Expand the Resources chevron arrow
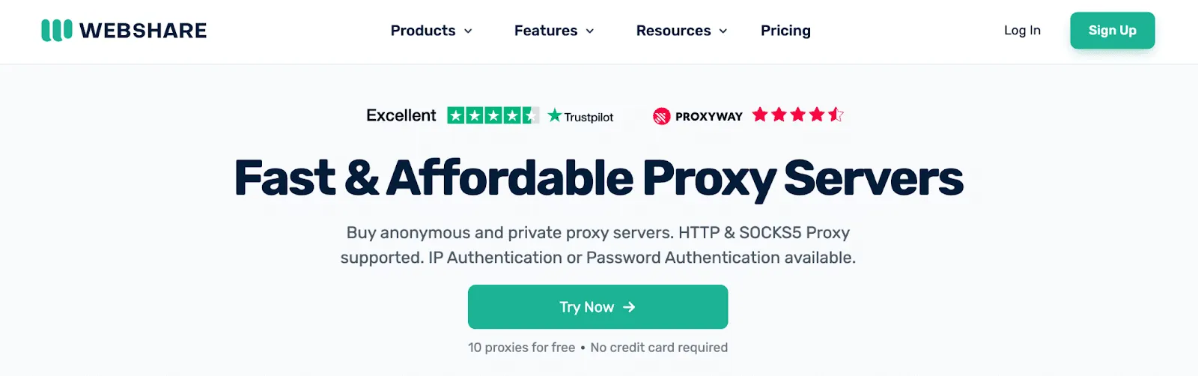Screen dimensions: 1198x376 click(x=723, y=31)
